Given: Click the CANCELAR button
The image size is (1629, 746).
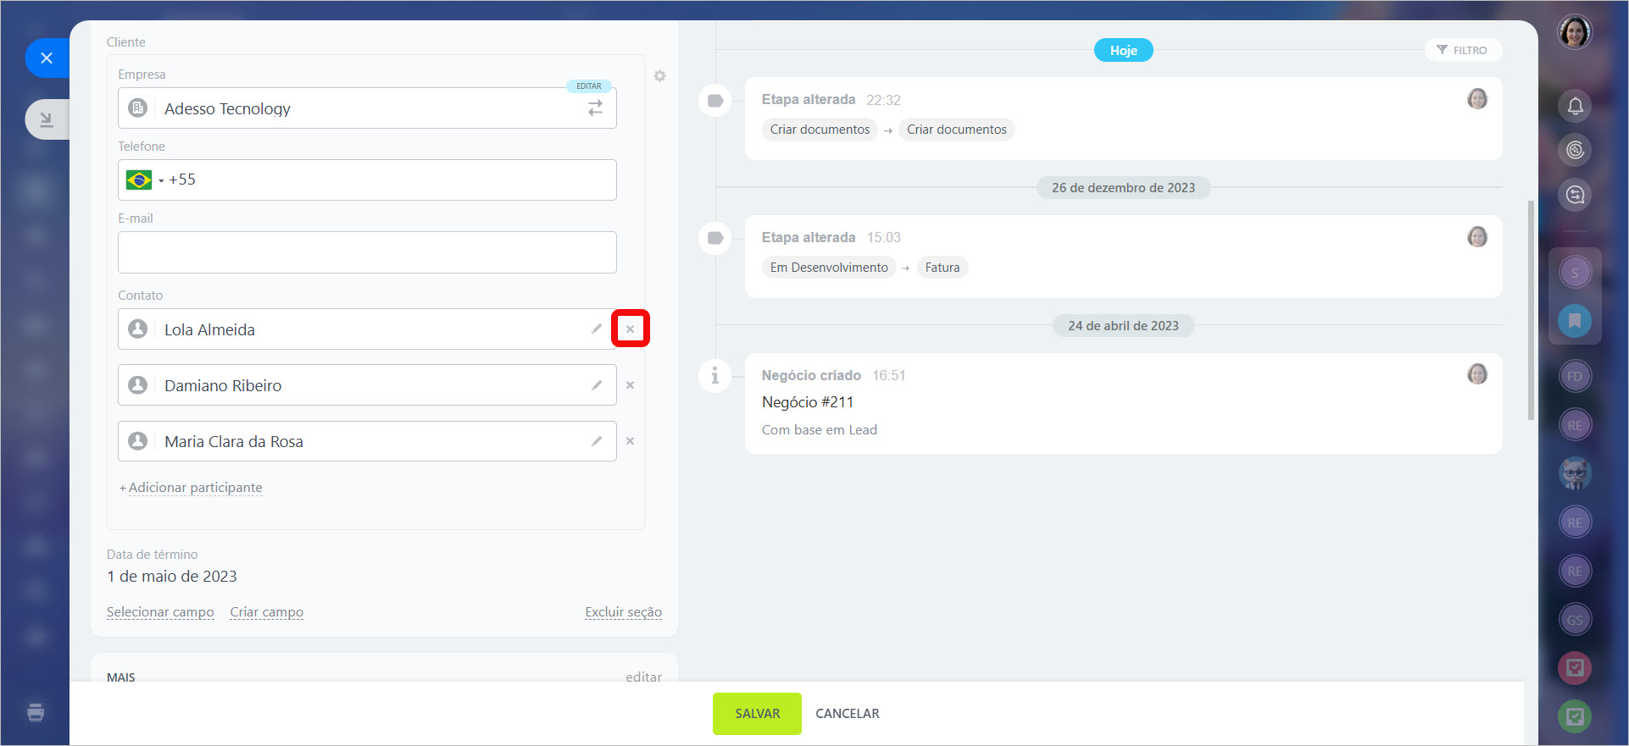Looking at the screenshot, I should [848, 714].
